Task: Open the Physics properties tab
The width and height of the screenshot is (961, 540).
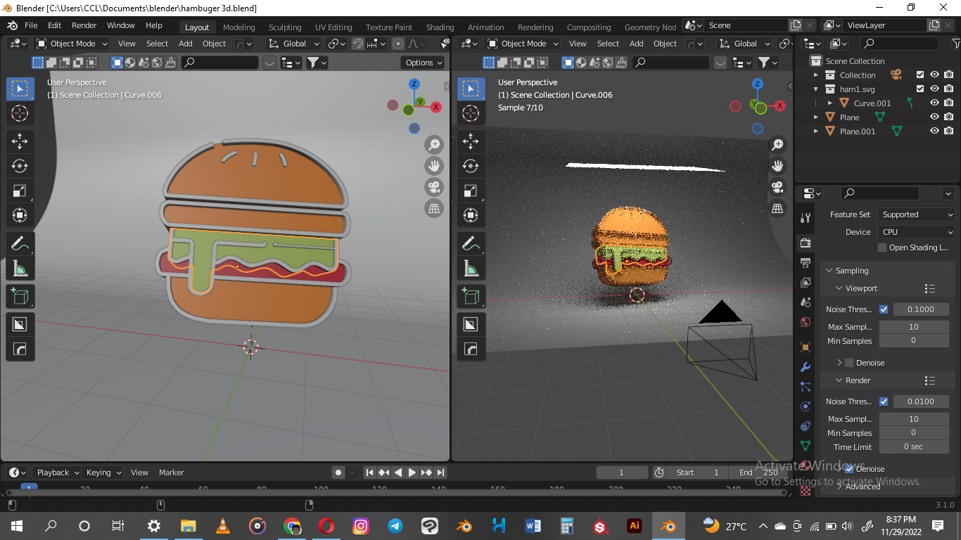Action: [806, 406]
